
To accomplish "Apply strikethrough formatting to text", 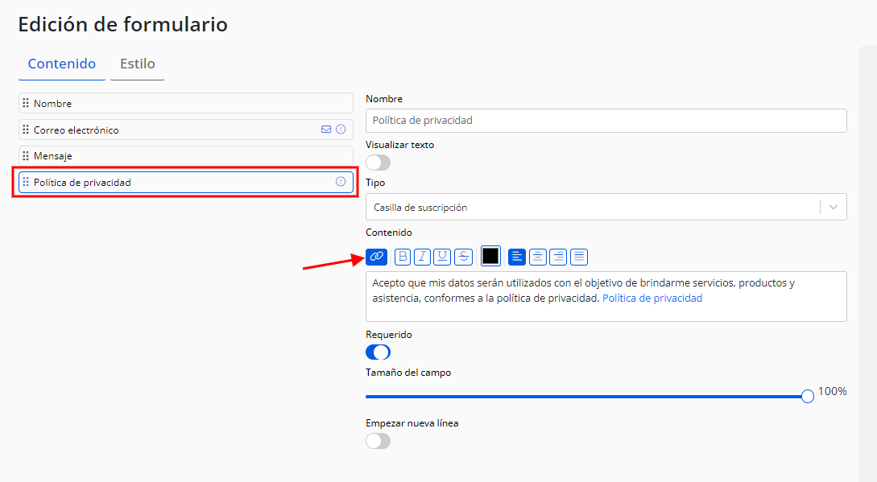I will (463, 257).
